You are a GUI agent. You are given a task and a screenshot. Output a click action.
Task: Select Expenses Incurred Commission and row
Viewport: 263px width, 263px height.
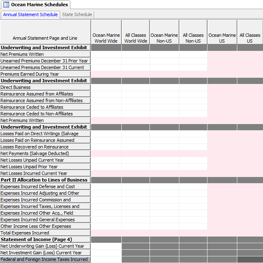[45, 200]
